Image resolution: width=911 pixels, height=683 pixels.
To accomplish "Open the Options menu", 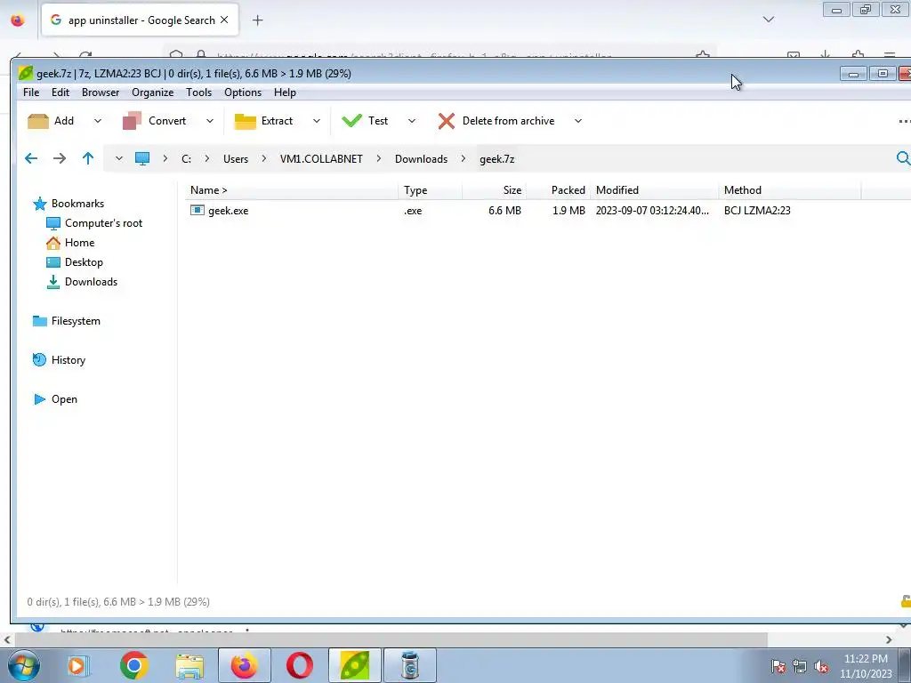I will tap(243, 92).
